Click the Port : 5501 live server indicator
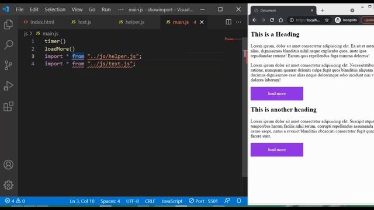This screenshot has width=374, height=210. pyautogui.click(x=203, y=201)
